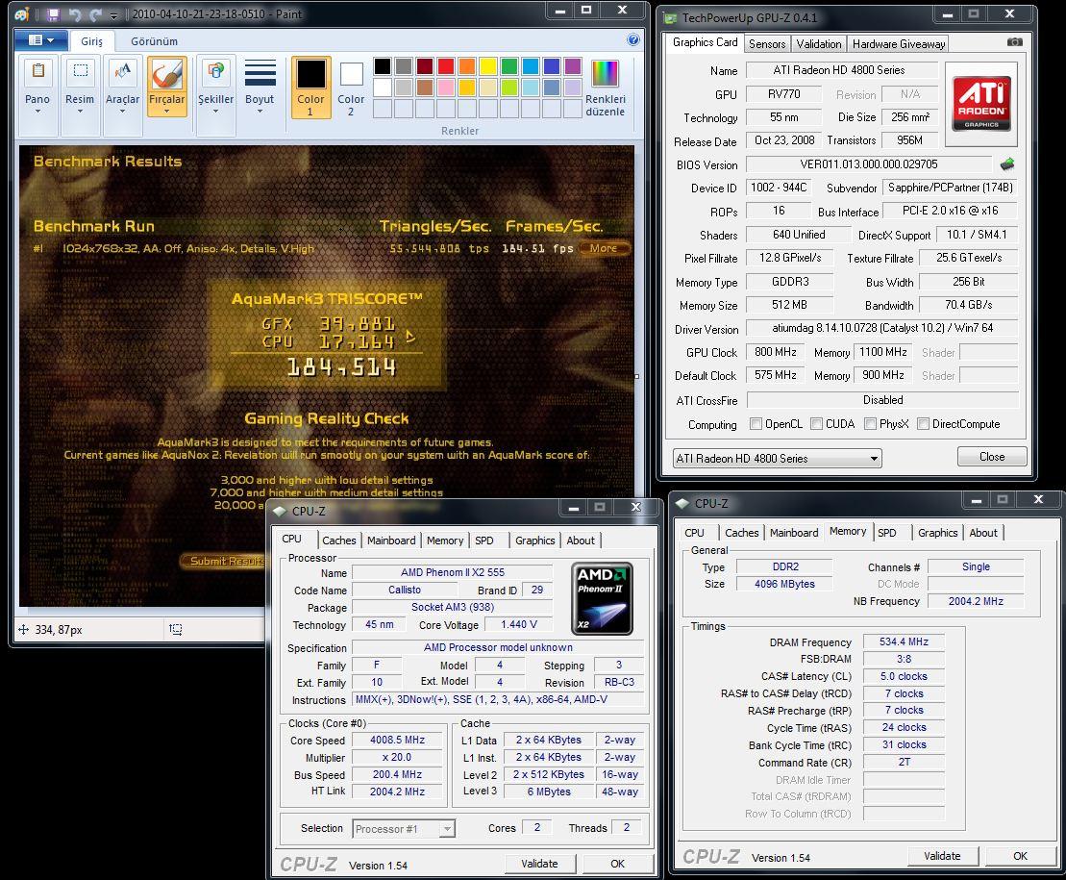
Task: Expand the Şekiller shapes group
Action: [x=215, y=112]
